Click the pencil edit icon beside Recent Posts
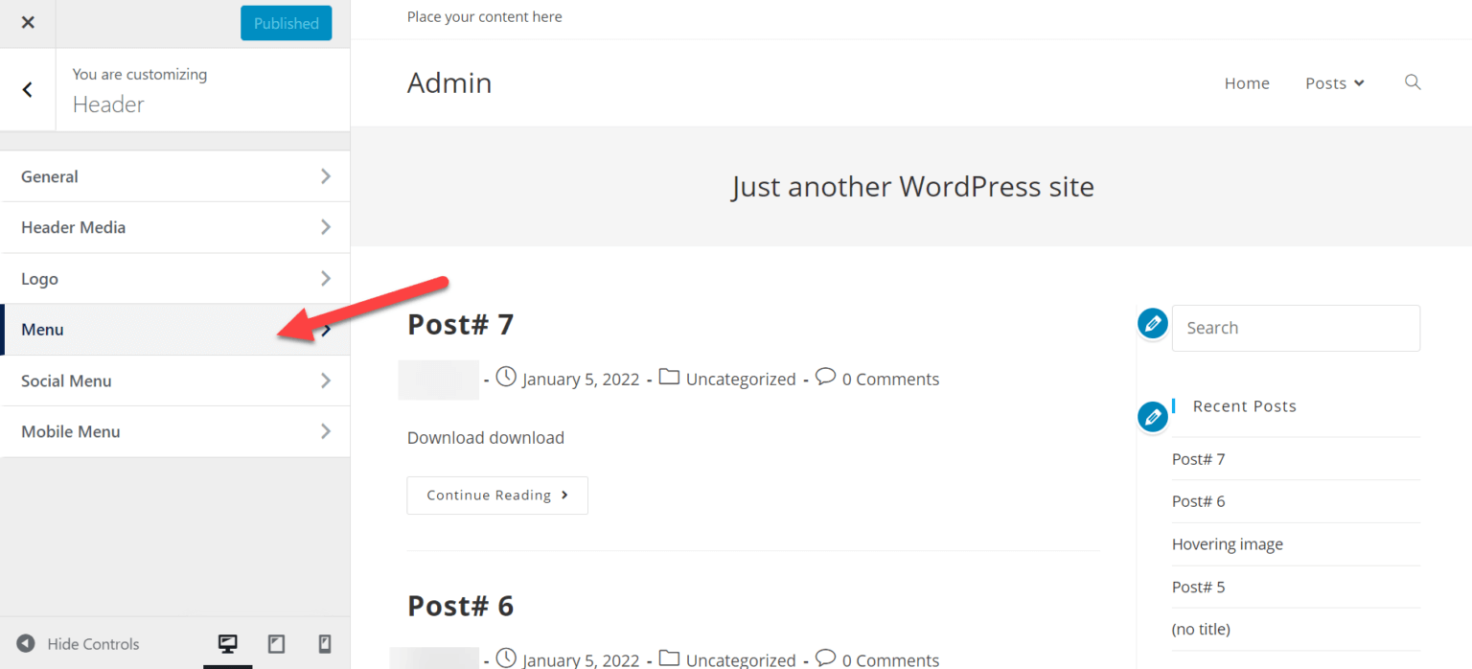Image resolution: width=1472 pixels, height=669 pixels. [1152, 417]
